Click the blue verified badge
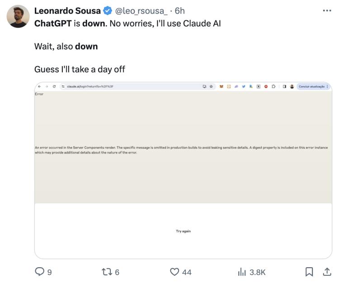Viewport: 339px width, 283px height. click(x=107, y=11)
